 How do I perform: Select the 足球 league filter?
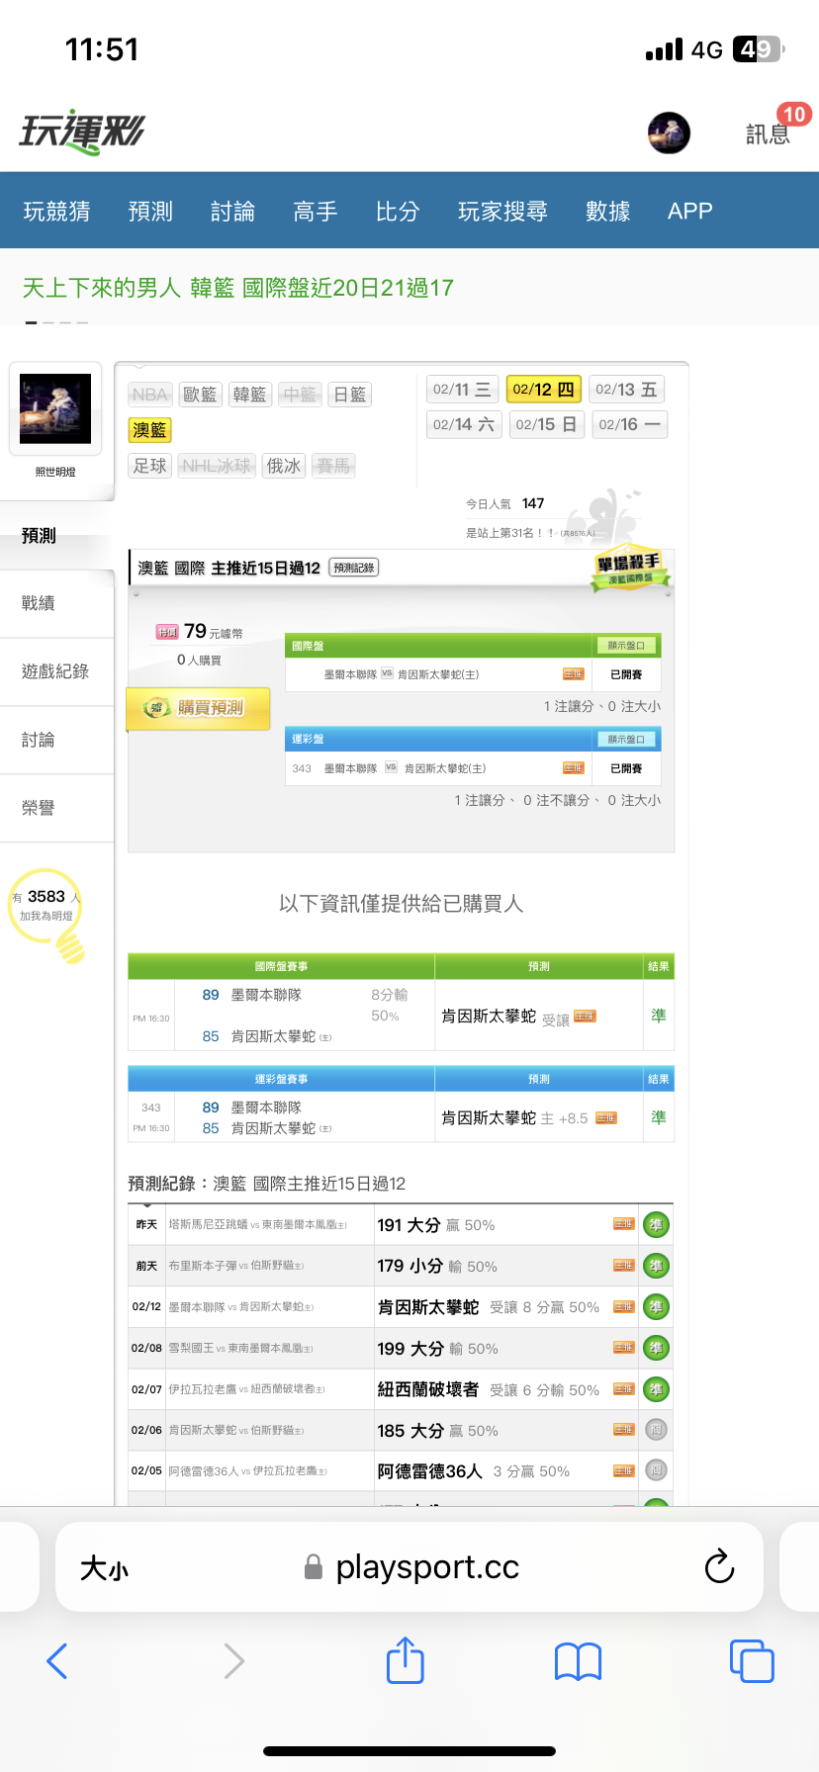150,466
